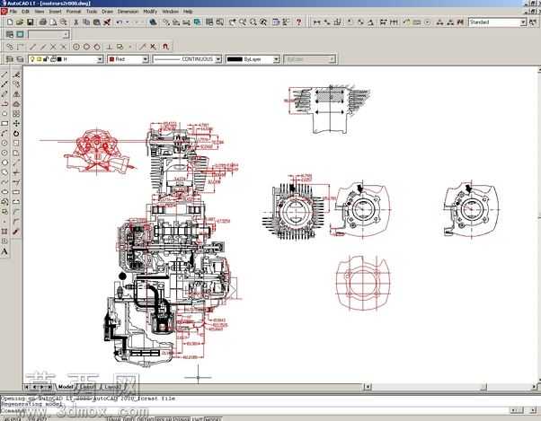541x421 pixels.
Task: Toggle OSNAP in the status bar
Action: coord(182,419)
